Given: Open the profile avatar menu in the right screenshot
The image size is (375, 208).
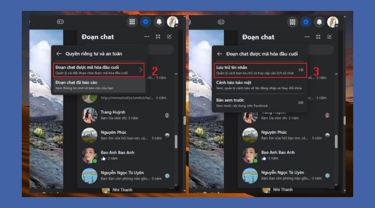Looking at the screenshot, I should click(333, 22).
